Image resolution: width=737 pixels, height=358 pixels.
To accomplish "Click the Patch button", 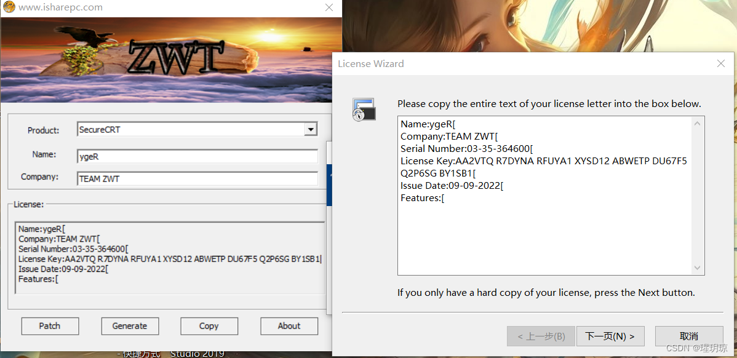I will click(x=50, y=326).
